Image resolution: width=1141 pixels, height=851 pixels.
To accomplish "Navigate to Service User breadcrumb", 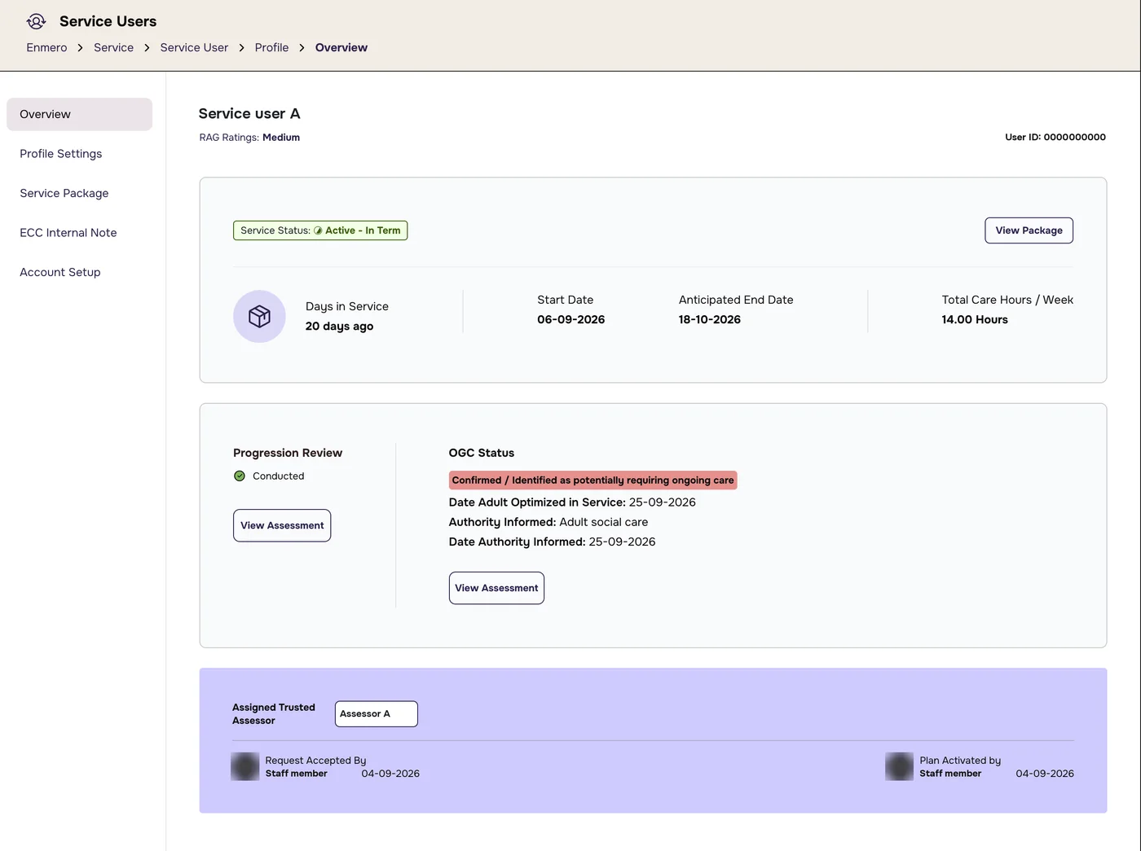I will pyautogui.click(x=194, y=47).
